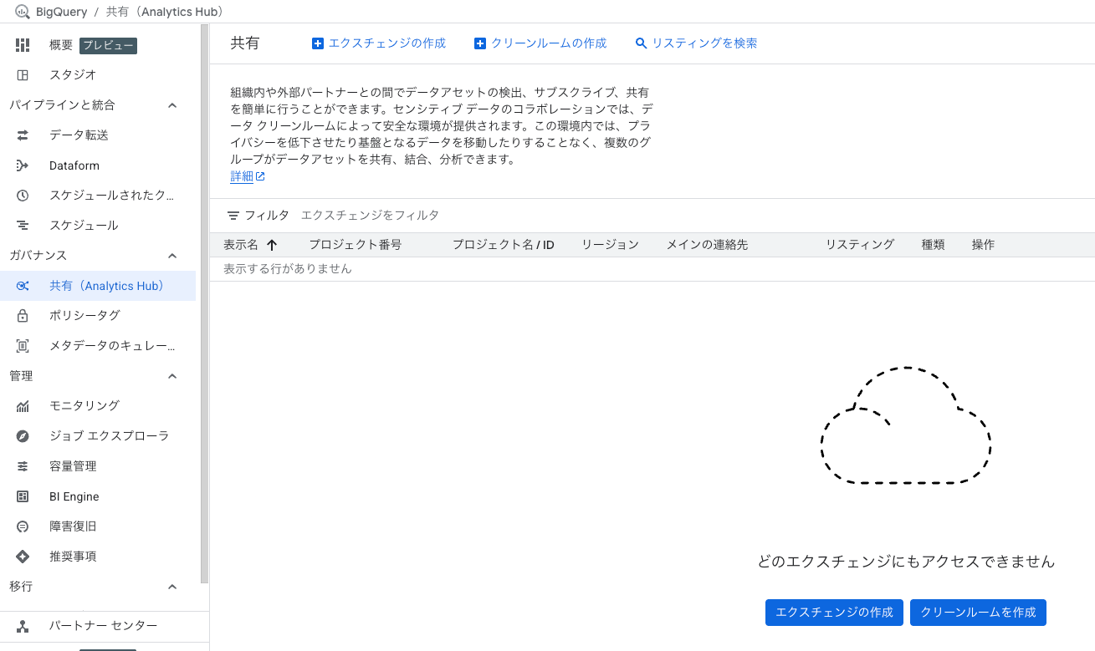Viewport: 1095px width, 651px height.
Task: Click the blue エクスチェンジの作成 button
Action: click(834, 613)
